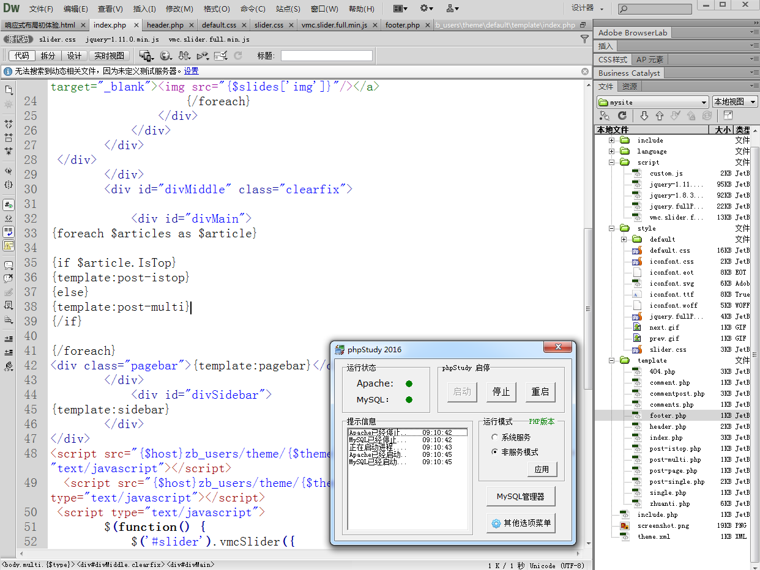Open the 设计器 workspace dropdown
Viewport: 760px width, 570px height.
coord(587,9)
